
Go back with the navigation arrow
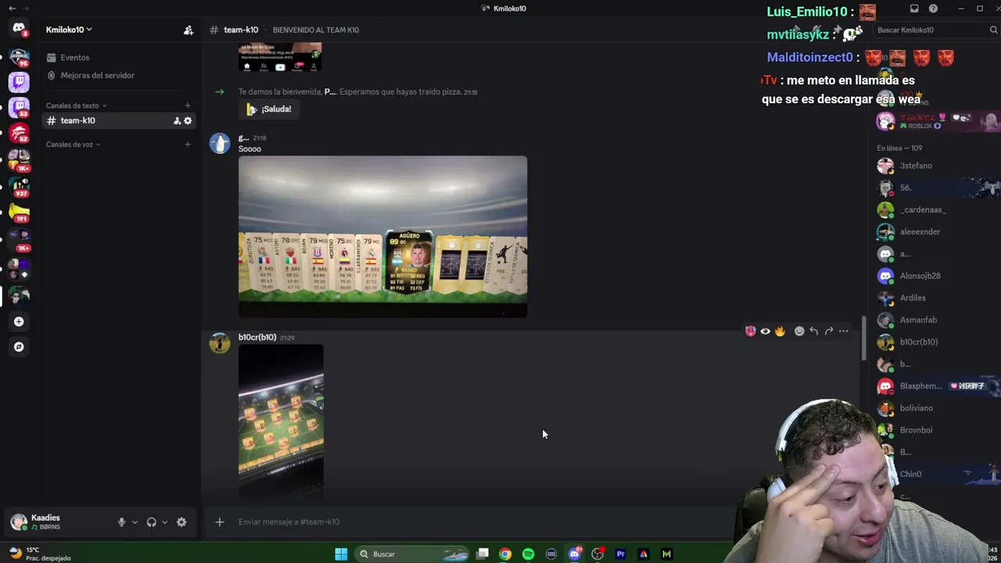pyautogui.click(x=13, y=9)
